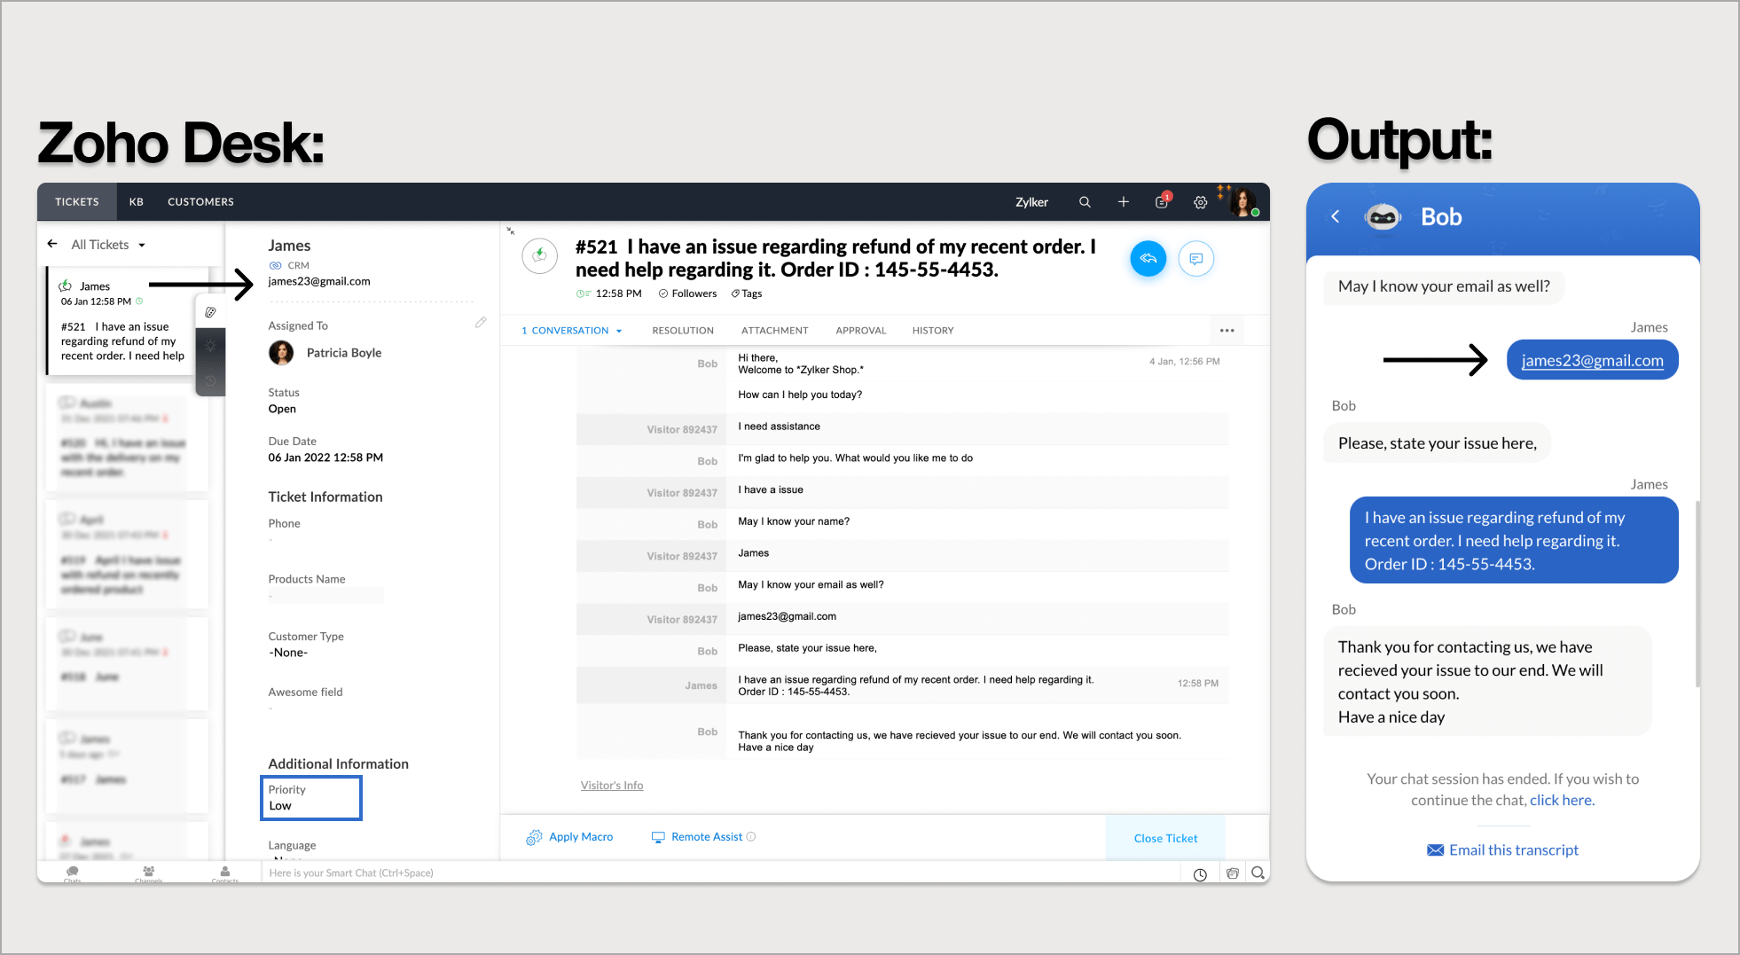Click the Smart Chat input field
Image resolution: width=1740 pixels, height=955 pixels.
click(720, 873)
